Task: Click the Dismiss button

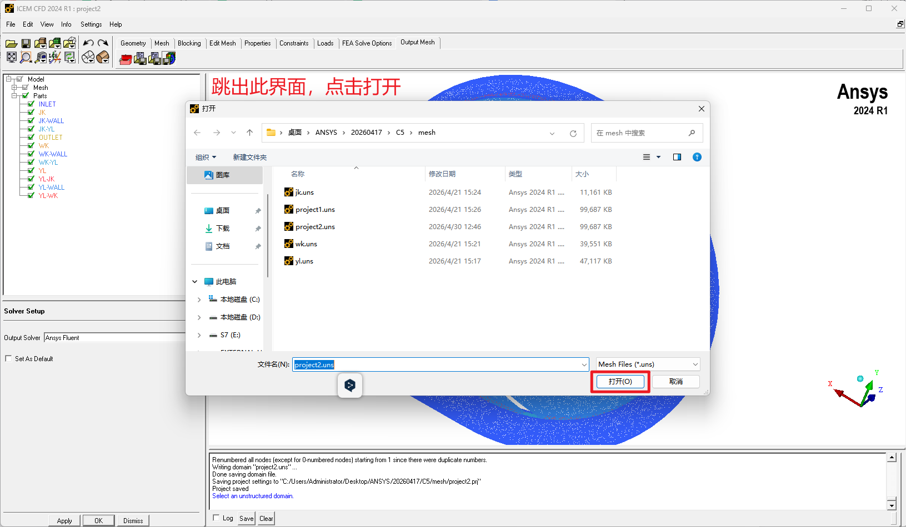Action: (133, 520)
